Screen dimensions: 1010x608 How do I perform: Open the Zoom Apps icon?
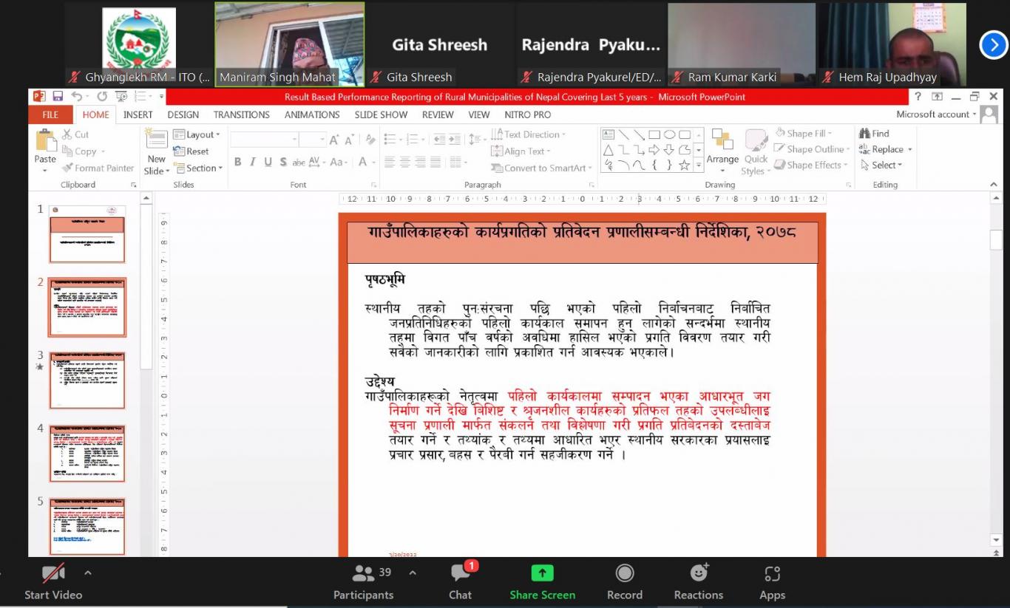tap(772, 574)
